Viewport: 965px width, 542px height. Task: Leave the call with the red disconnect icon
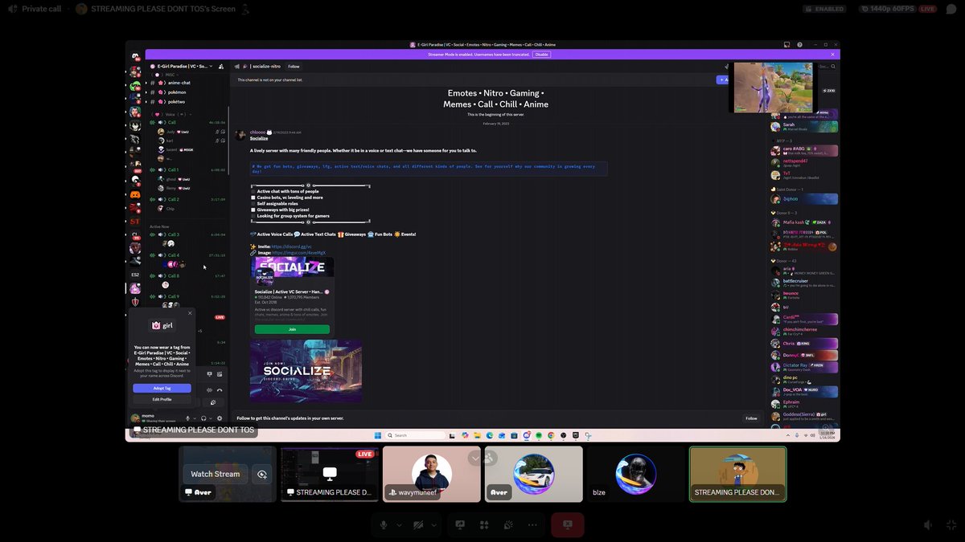(568, 524)
